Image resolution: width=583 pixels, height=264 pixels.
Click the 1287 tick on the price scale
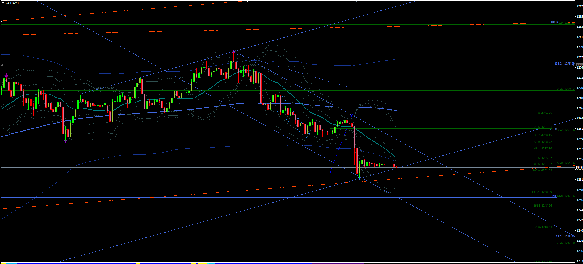click(x=580, y=6)
